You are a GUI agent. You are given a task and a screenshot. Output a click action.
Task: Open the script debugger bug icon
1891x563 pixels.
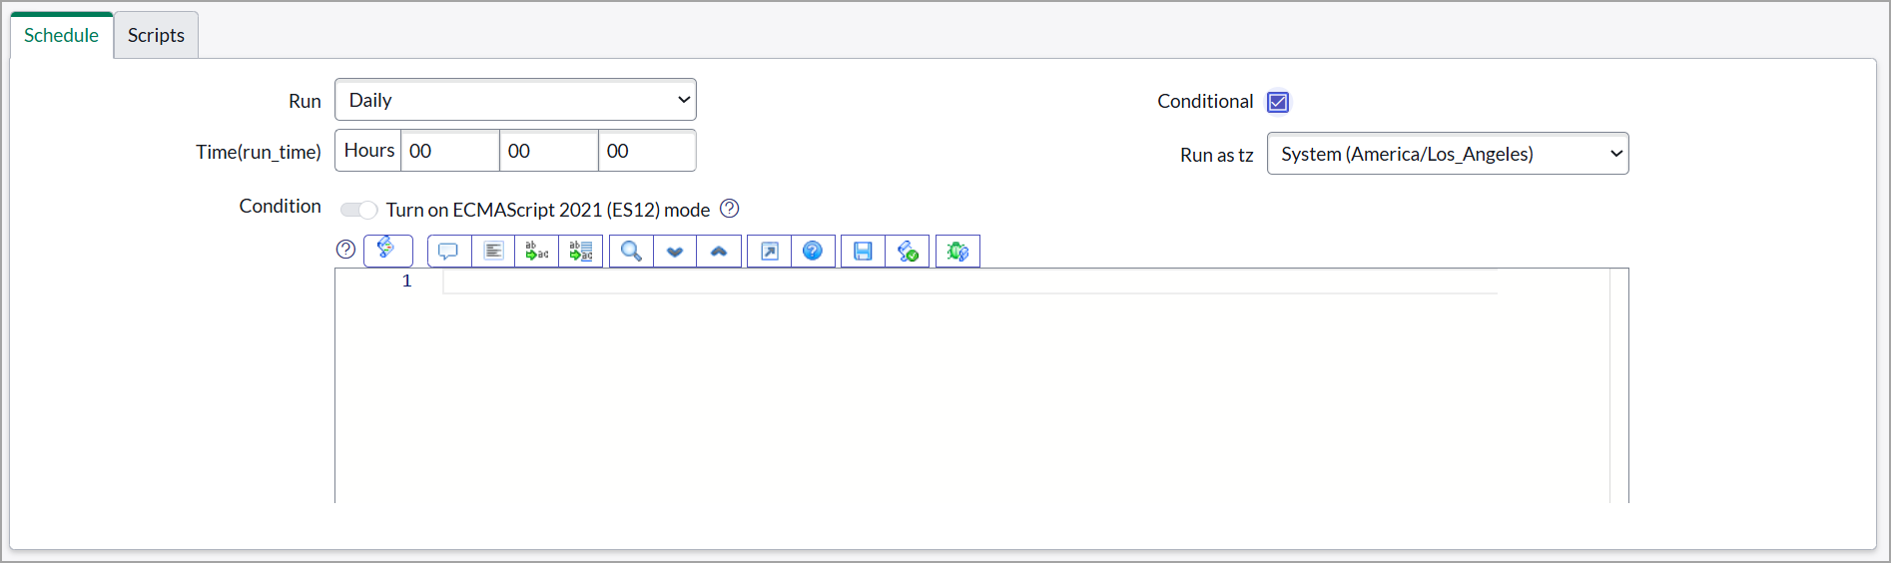[957, 252]
